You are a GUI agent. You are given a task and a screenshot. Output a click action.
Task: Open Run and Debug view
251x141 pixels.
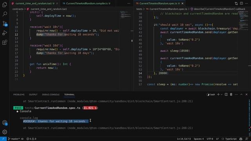[4, 33]
